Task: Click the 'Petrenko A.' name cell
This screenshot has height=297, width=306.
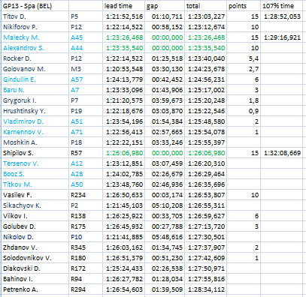Action: click(35, 289)
